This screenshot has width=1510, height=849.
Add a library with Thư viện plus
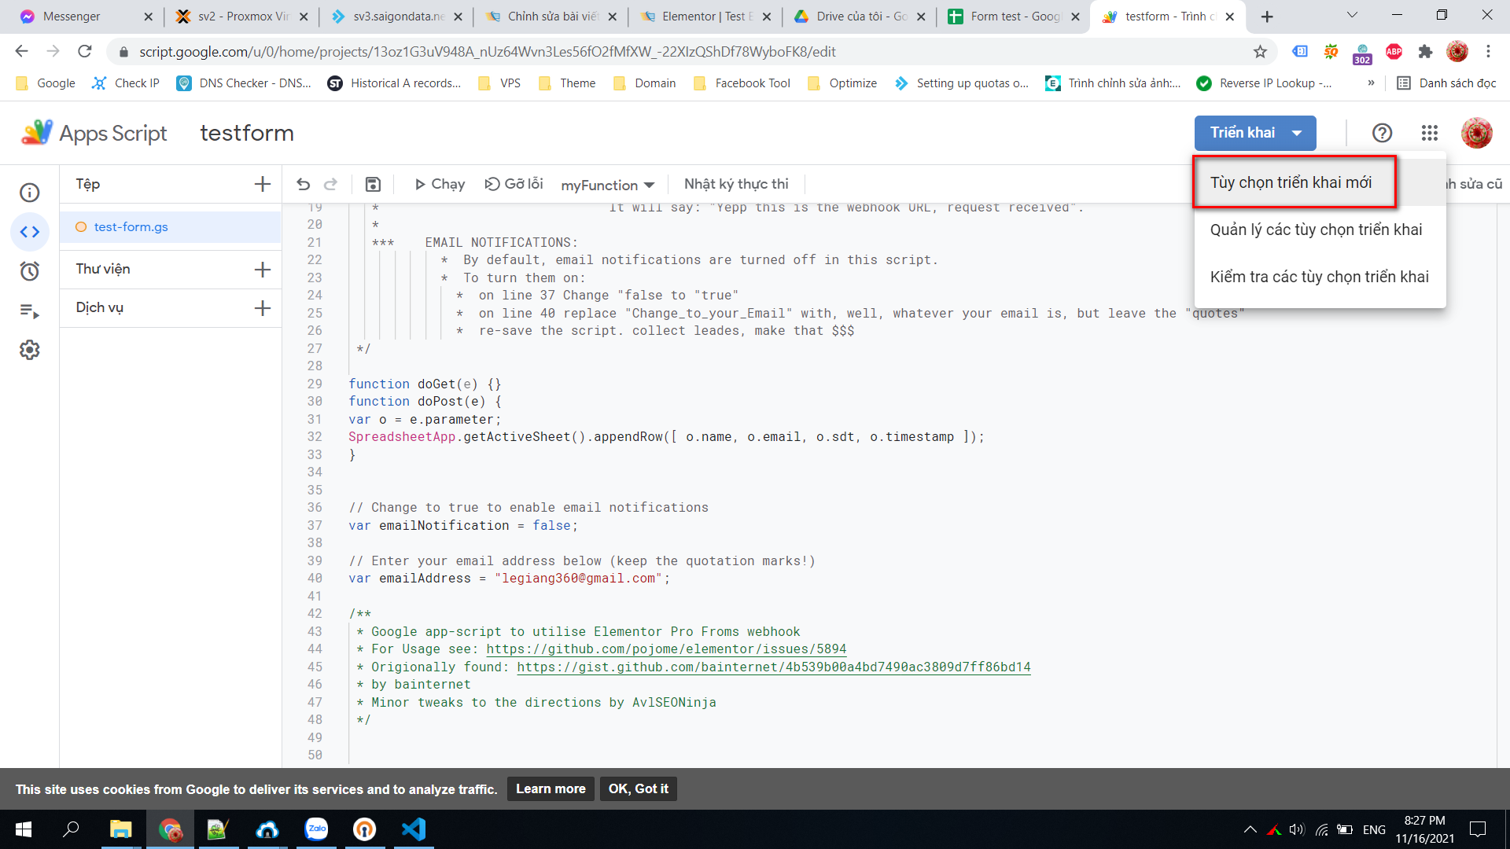(263, 270)
